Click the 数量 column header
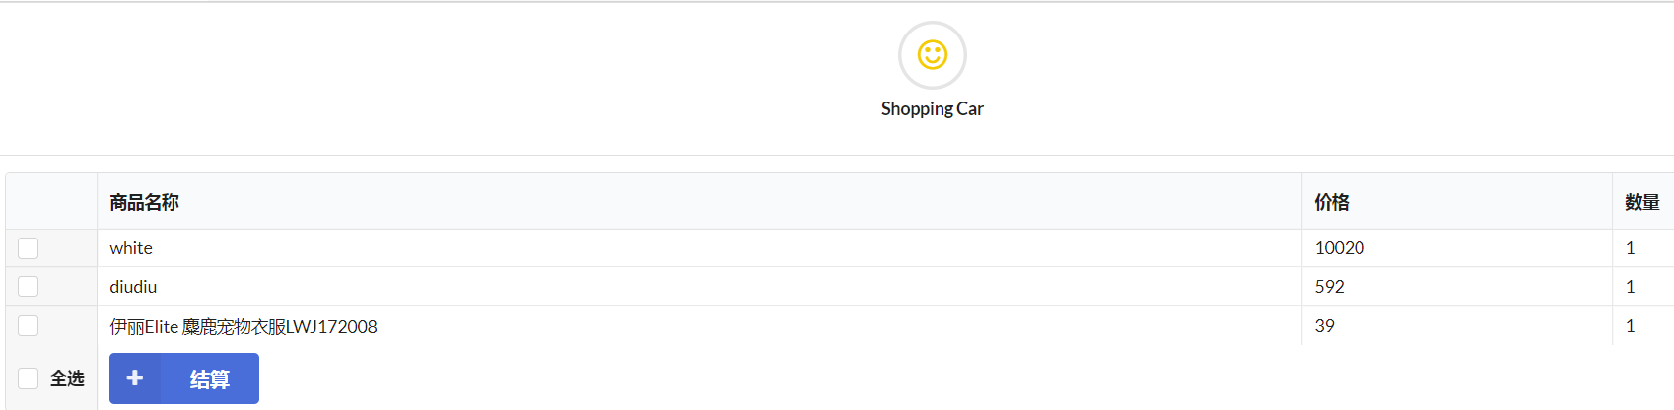Screen dimensions: 1674x410 pos(1641,203)
